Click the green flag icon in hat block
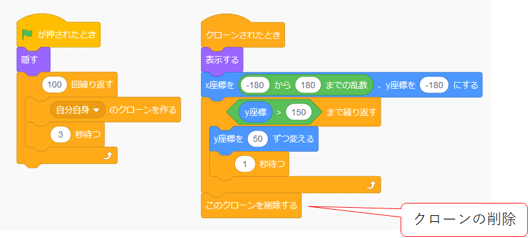 pos(27,35)
